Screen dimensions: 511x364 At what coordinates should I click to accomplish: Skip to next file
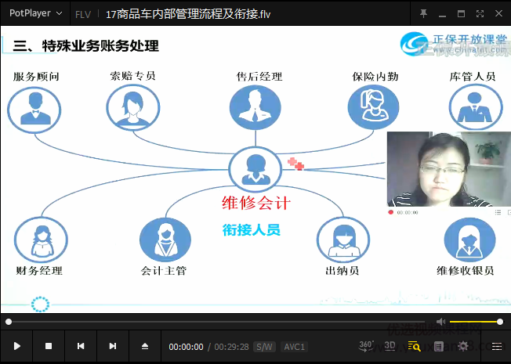coord(113,346)
